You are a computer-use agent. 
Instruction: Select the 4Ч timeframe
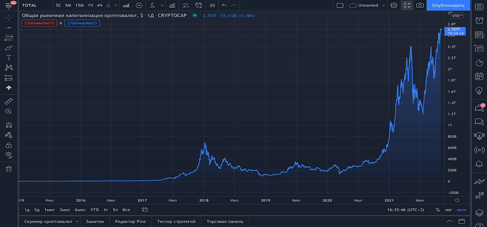[100, 5]
